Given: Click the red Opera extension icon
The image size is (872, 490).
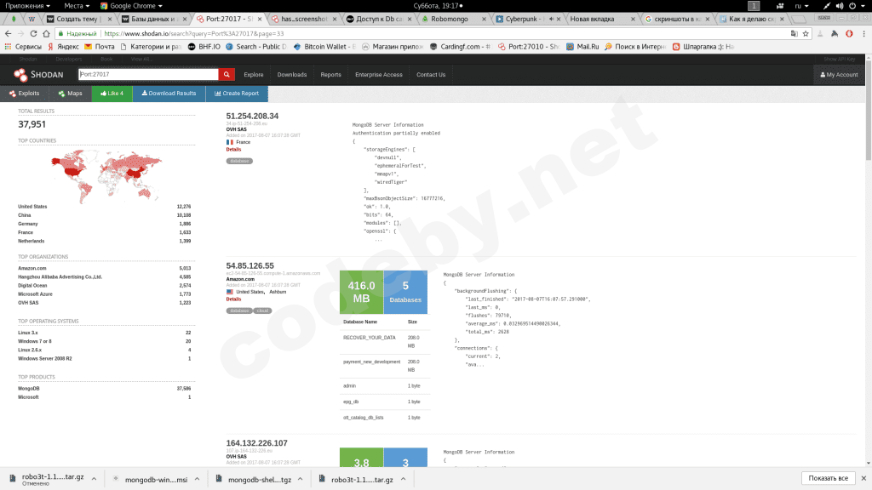Looking at the screenshot, I should pos(849,33).
